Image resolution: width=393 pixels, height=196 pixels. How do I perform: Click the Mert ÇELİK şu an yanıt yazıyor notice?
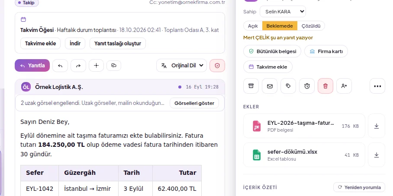point(278,38)
